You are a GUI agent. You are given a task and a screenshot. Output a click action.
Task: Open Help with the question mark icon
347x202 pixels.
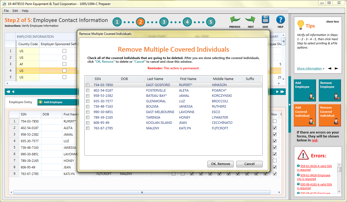coord(280,20)
